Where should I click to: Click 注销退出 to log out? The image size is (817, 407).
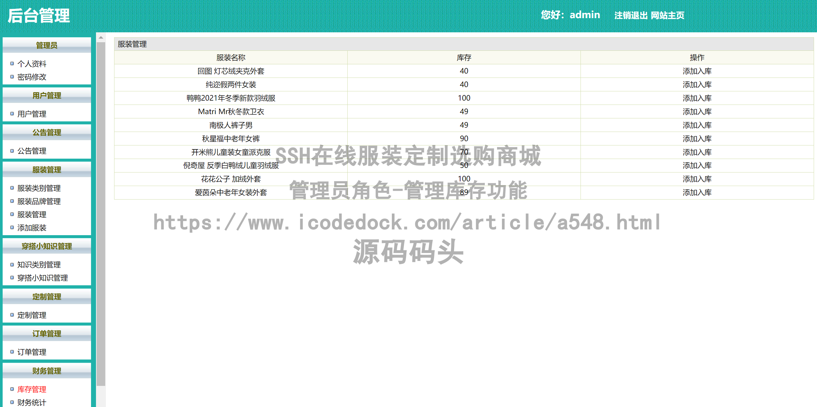click(x=631, y=16)
